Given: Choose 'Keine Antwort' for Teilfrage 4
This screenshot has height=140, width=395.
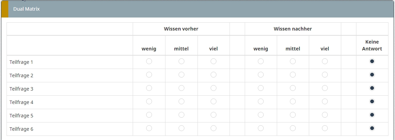Looking at the screenshot, I should [x=372, y=101].
